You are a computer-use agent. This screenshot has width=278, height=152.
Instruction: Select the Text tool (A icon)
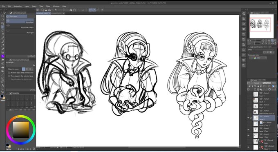coord(3,85)
